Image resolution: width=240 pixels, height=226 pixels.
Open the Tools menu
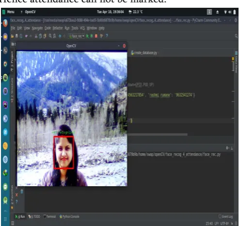coord(75,28)
